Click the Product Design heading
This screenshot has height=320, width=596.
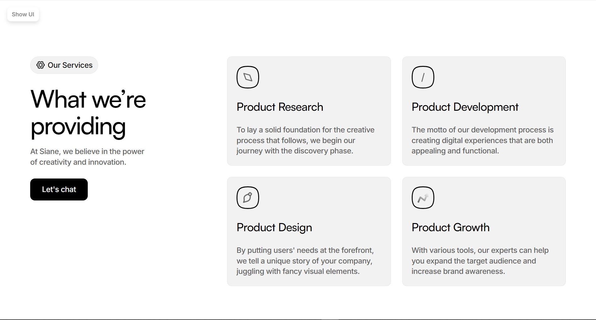274,227
